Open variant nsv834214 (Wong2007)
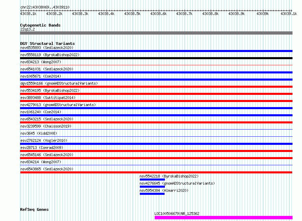Viewport: 302px width, 221px height. click(41, 162)
